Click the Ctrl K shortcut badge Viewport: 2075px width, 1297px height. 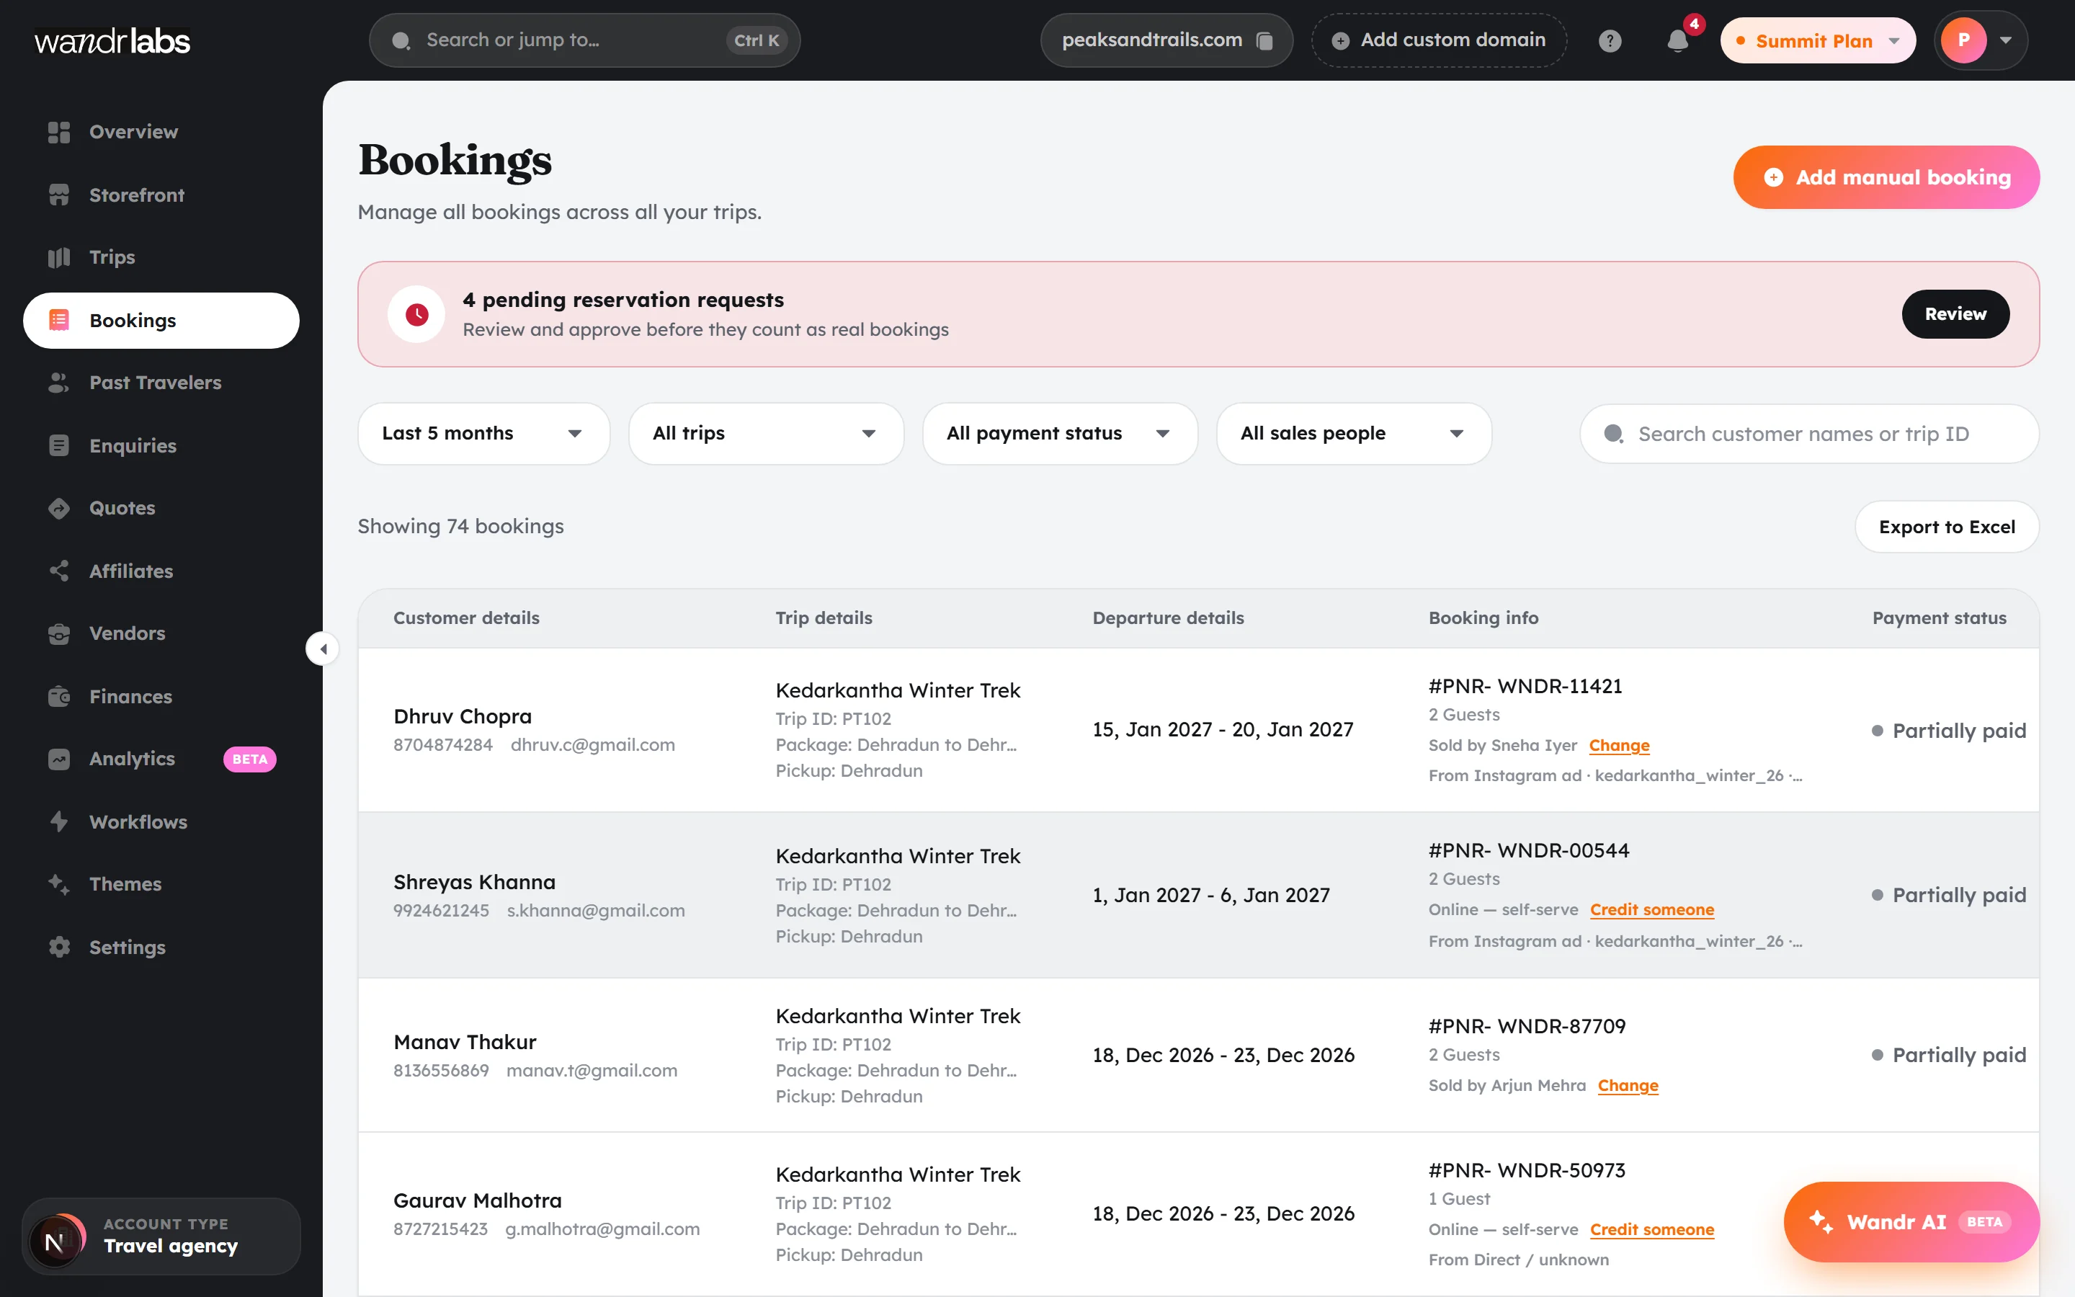coord(757,40)
